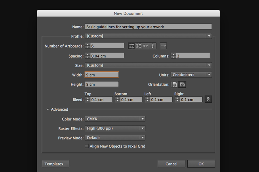This screenshot has width=259, height=172.
Task: Select the Grid by Row artboard arrangement
Action: (x=132, y=46)
